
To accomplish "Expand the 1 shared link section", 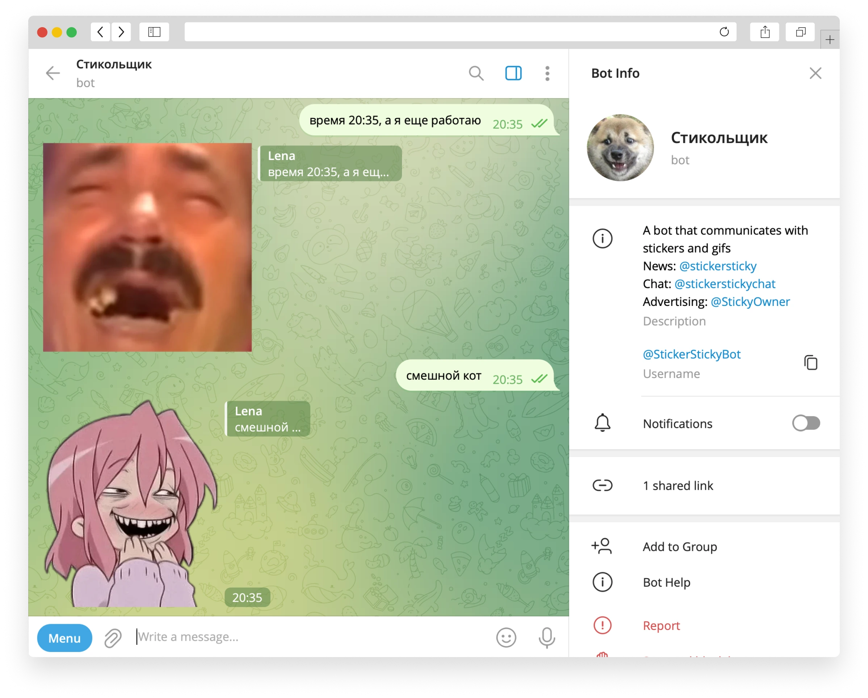I will tap(678, 485).
